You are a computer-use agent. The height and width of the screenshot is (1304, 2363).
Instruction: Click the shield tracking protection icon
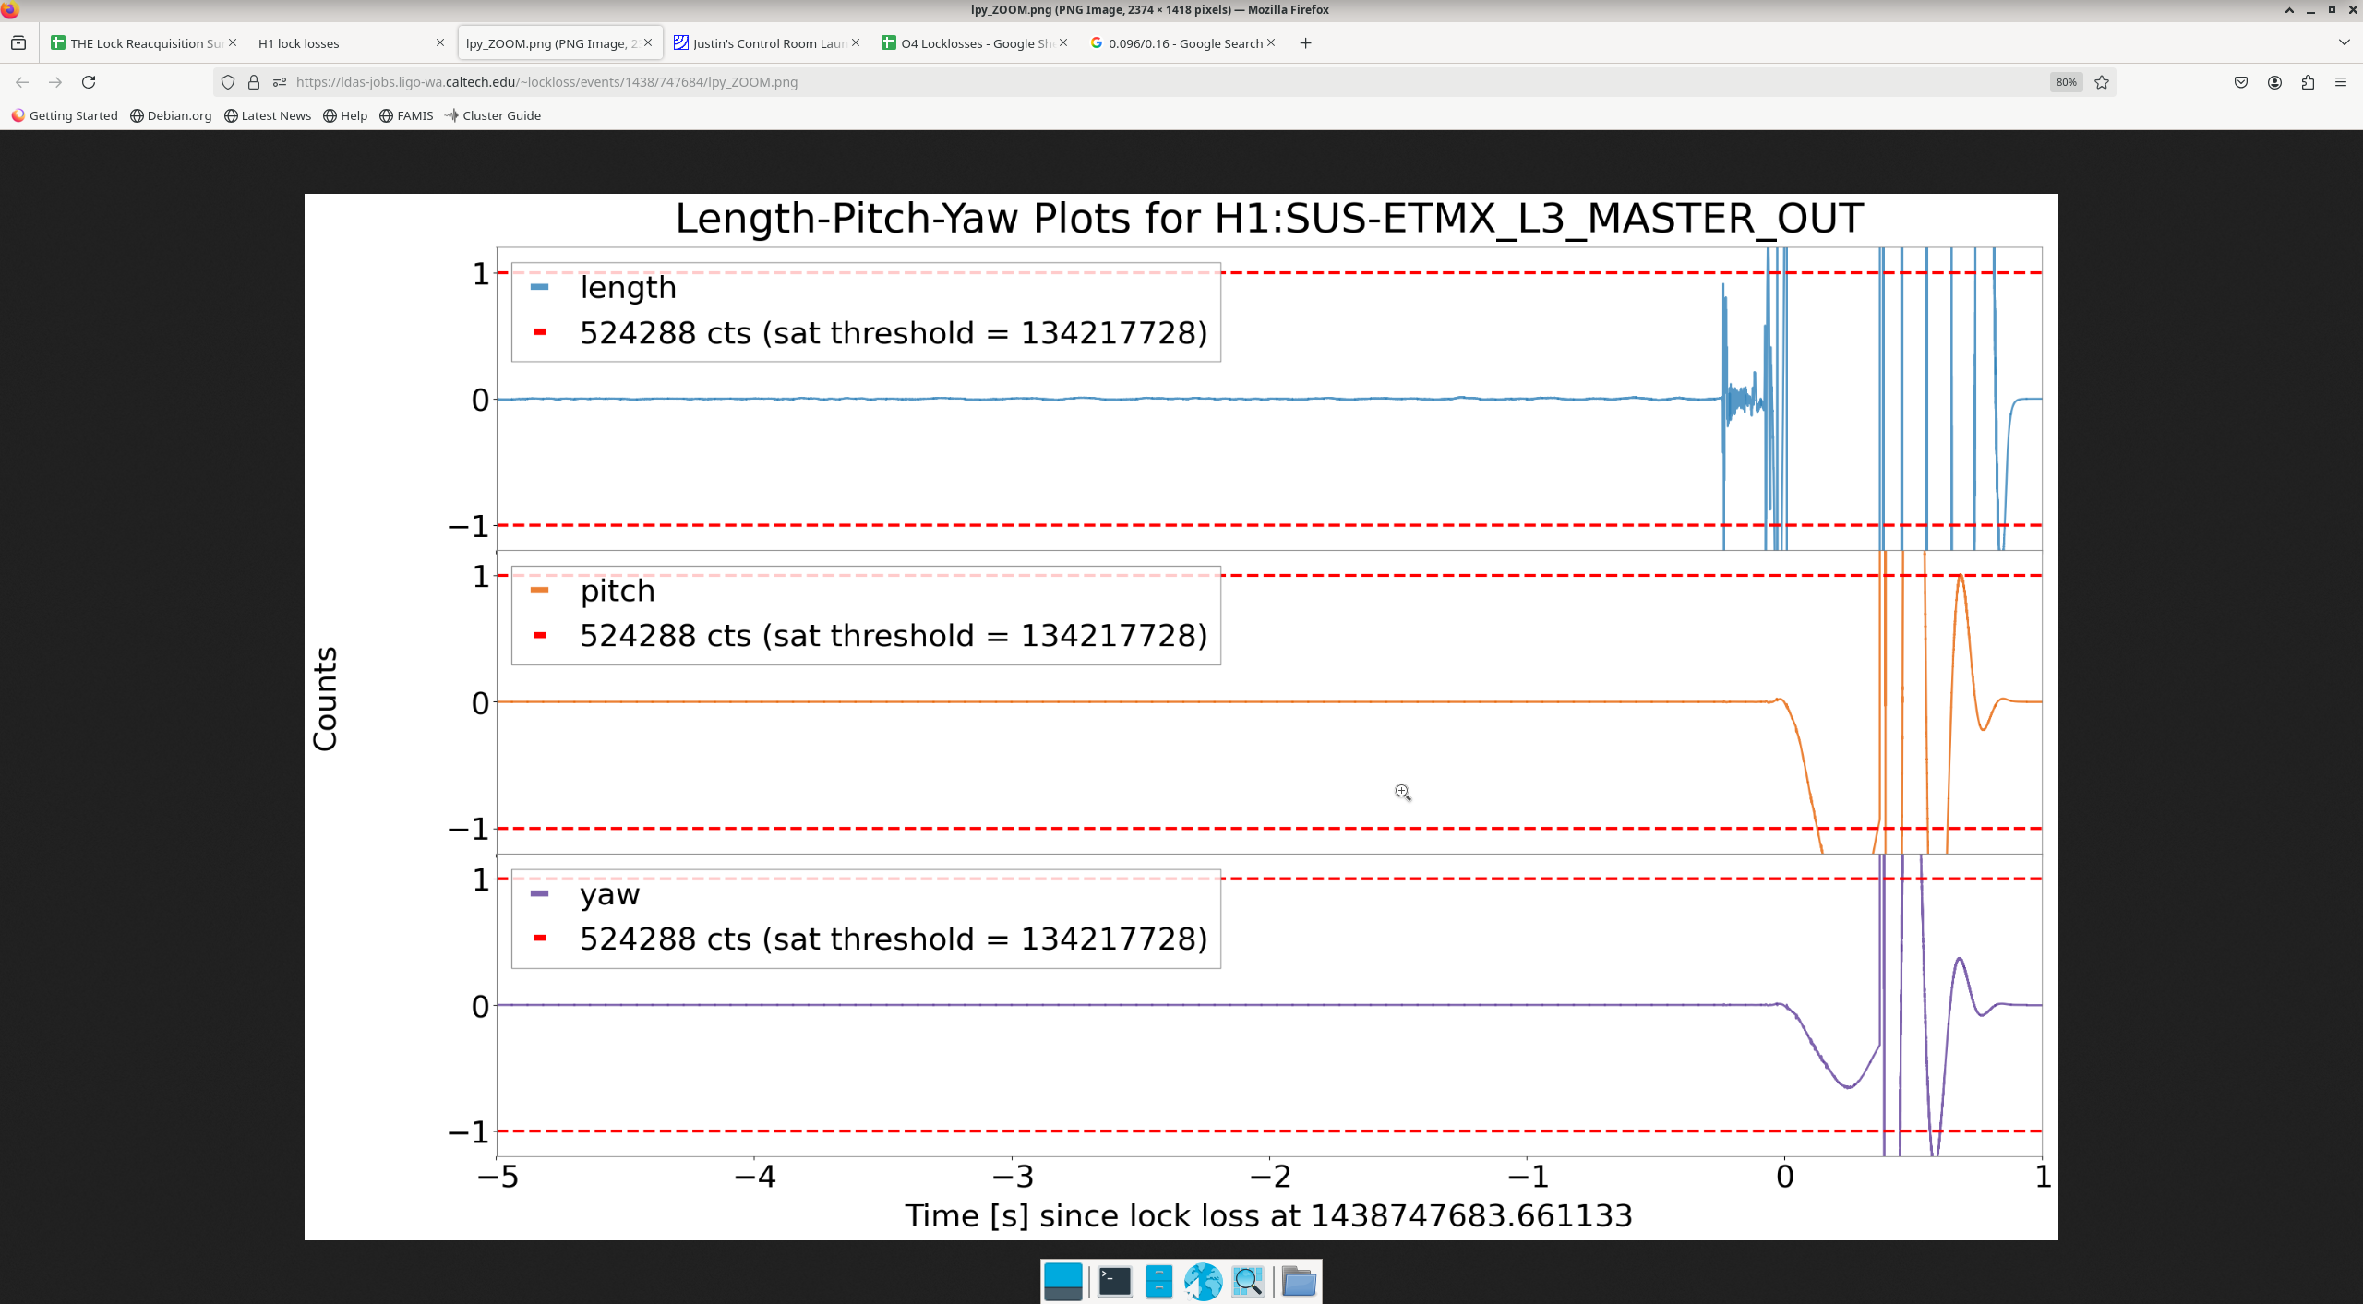click(x=228, y=82)
